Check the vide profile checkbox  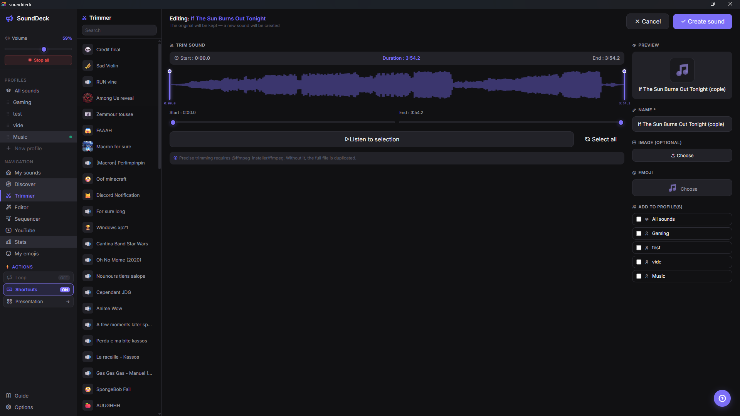click(639, 262)
